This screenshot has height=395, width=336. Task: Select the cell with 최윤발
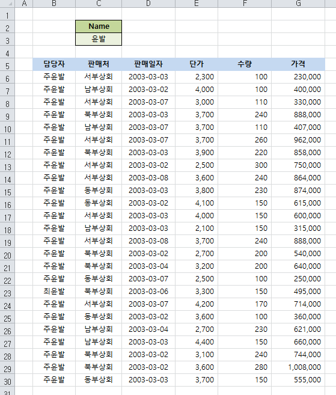[x=54, y=292]
